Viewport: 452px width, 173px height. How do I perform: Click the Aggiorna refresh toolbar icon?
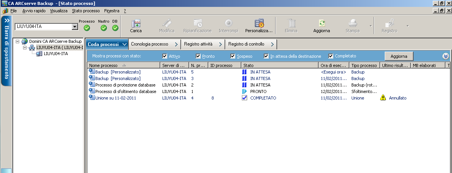pyautogui.click(x=322, y=23)
